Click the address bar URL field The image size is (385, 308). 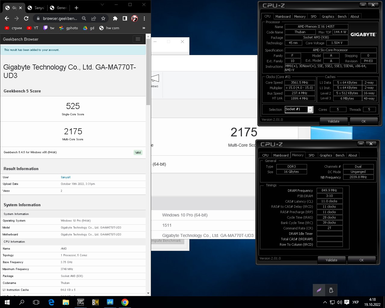coord(60,18)
